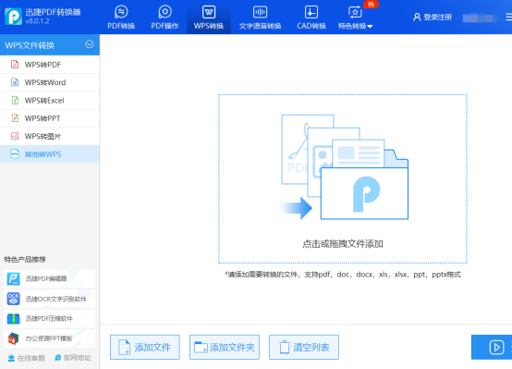Screen dimensions: 512x369
Task: Collapse the WPS文件转换 section
Action: click(89, 44)
